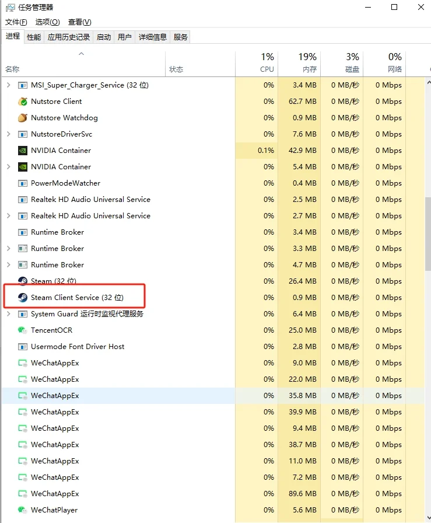Click the 39.9 MB WeChatAppEx icon

click(x=22, y=412)
